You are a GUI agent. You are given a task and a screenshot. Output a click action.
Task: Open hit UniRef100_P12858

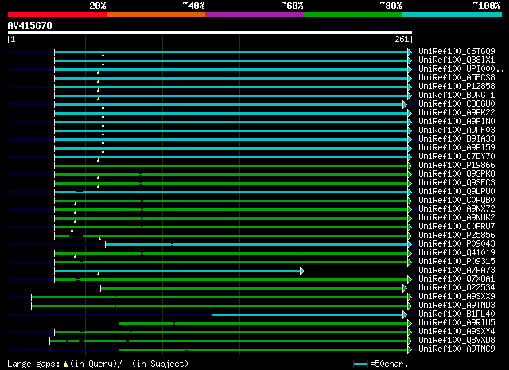457,87
